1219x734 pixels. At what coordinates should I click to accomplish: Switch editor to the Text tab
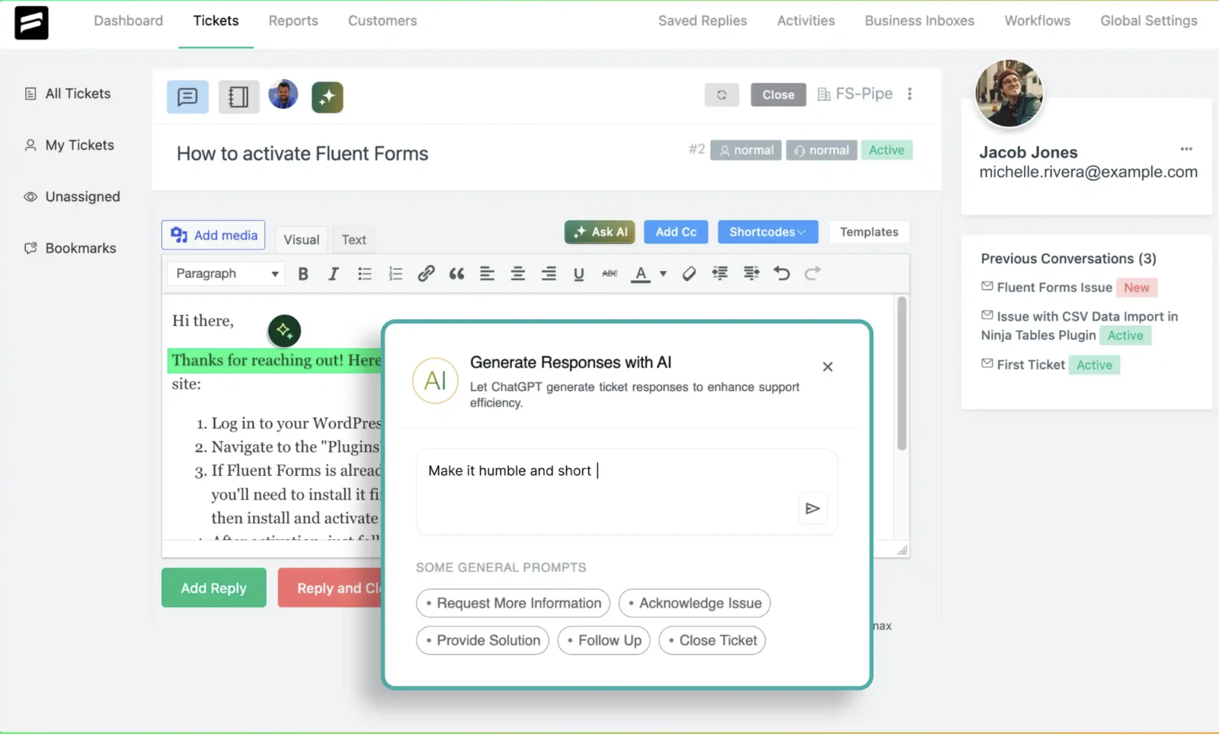pos(354,240)
